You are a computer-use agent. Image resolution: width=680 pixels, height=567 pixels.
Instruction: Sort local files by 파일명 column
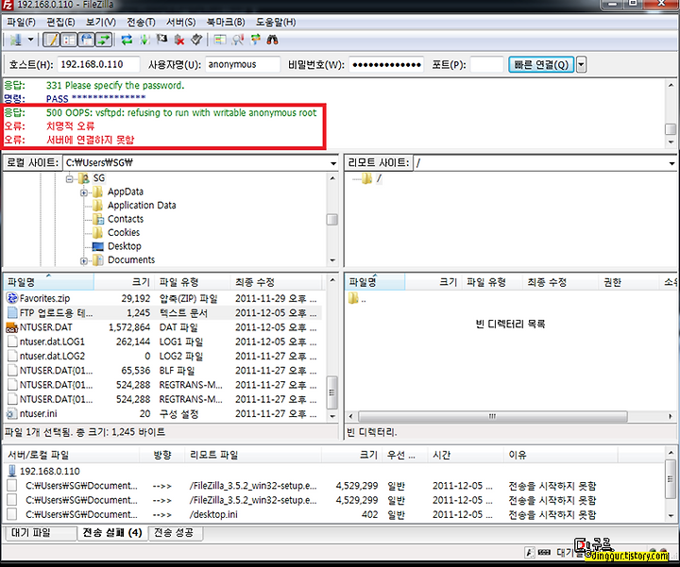coord(48,282)
